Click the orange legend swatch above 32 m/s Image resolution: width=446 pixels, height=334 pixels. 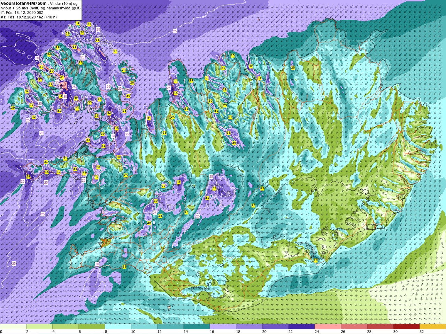coord(433,327)
